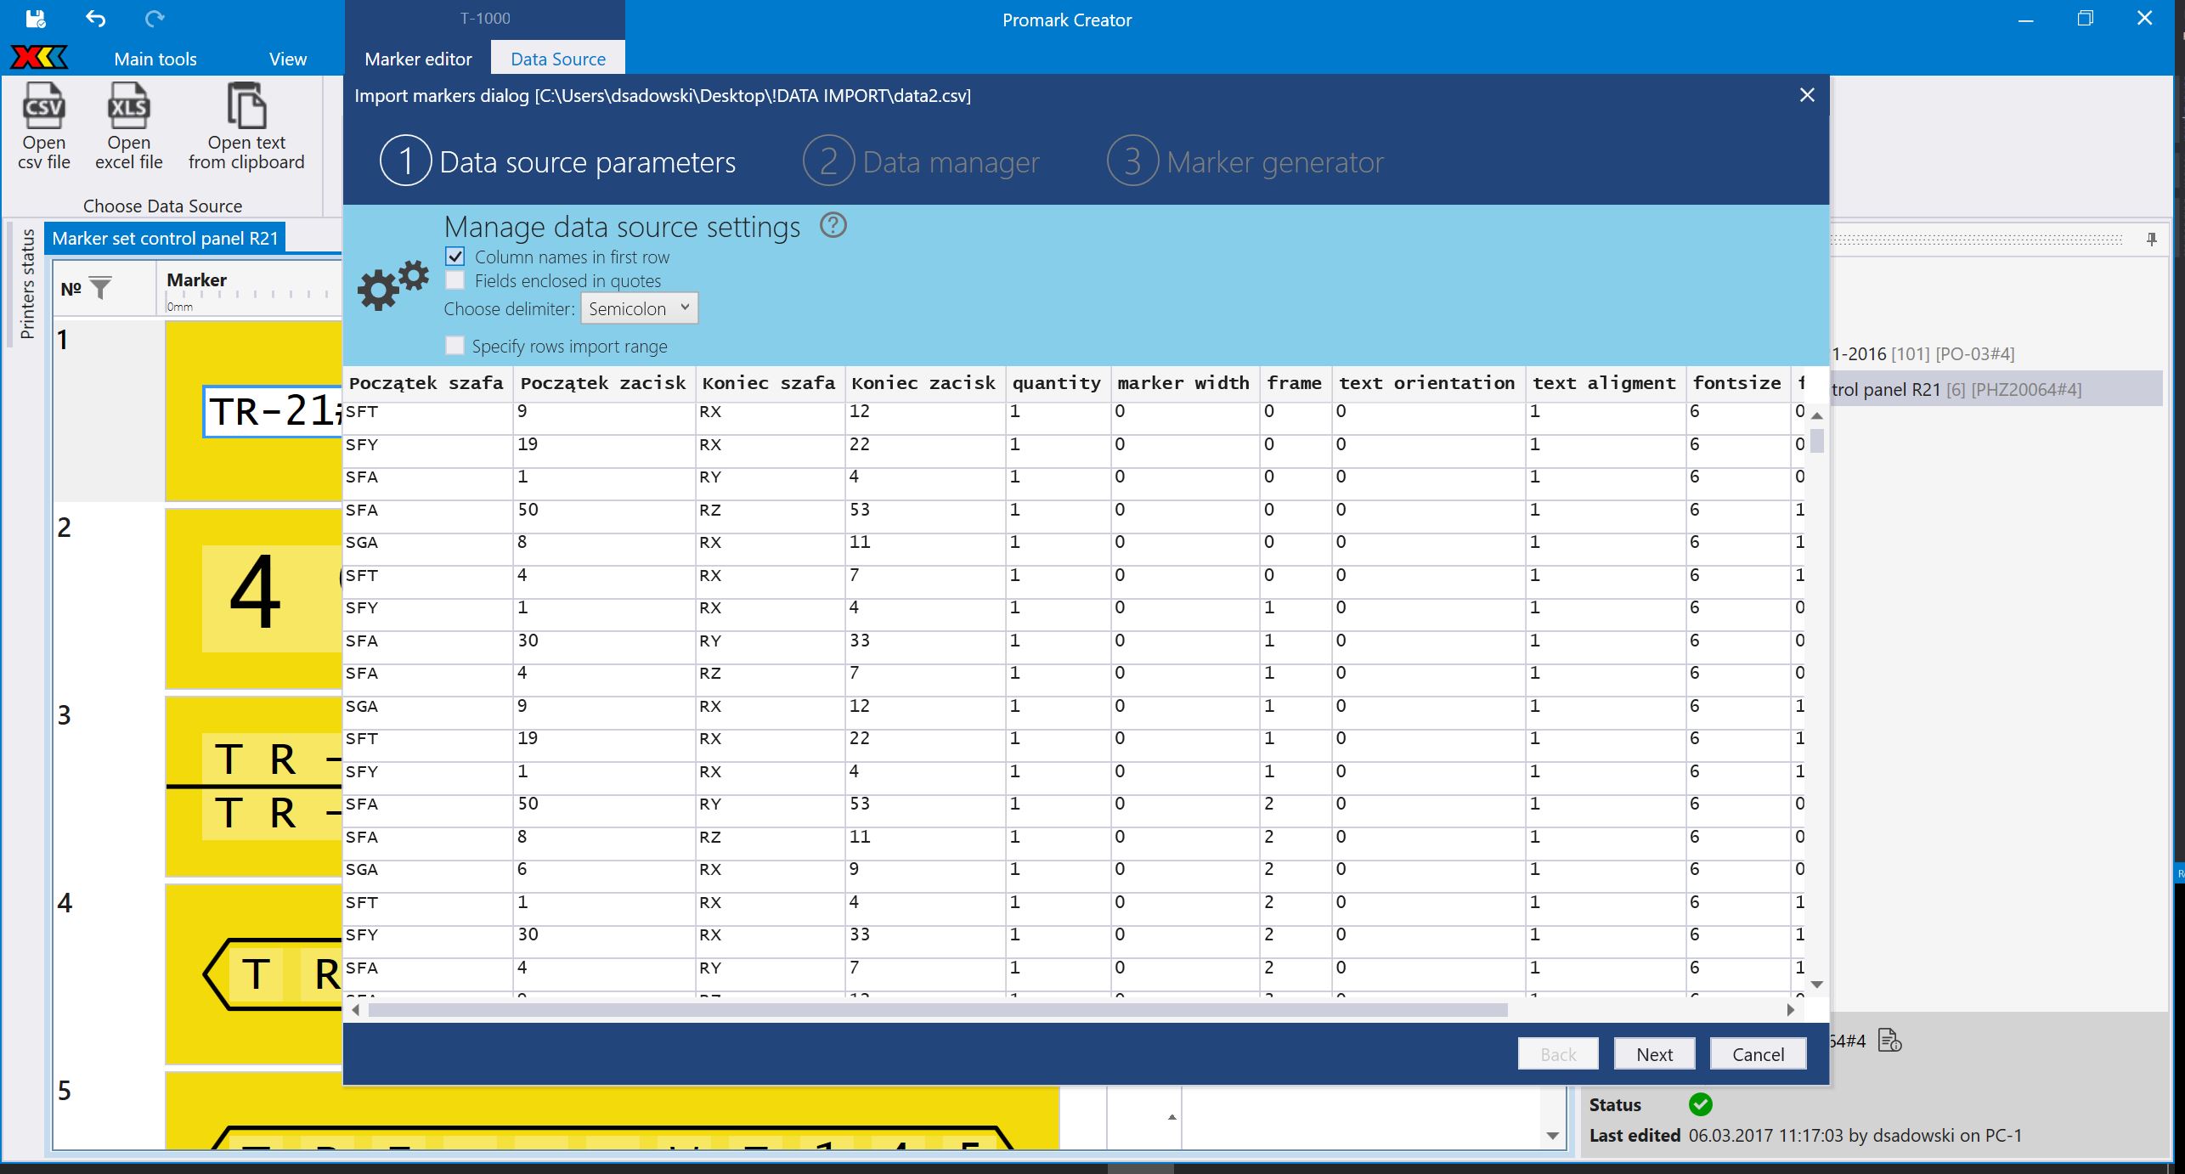The width and height of the screenshot is (2185, 1174).
Task: Click Koniec zacisk column header
Action: [924, 383]
